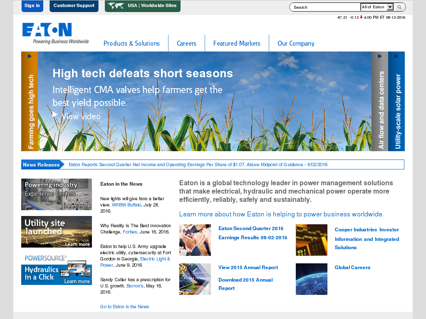Expand the Utility-scale solar power arrow
The width and height of the screenshot is (426, 319).
[396, 56]
